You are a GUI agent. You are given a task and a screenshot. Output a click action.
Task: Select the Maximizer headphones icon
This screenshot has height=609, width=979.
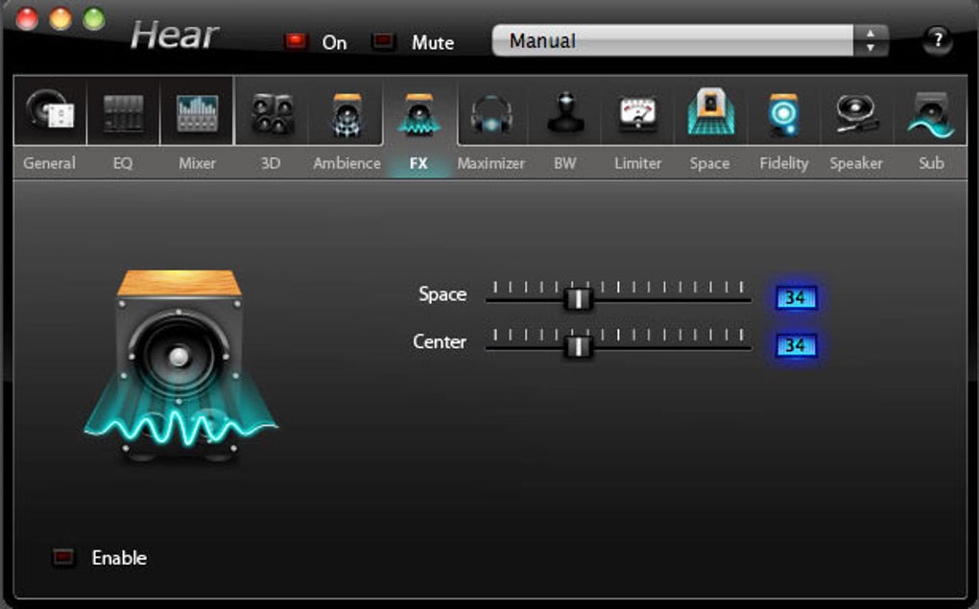click(x=491, y=114)
